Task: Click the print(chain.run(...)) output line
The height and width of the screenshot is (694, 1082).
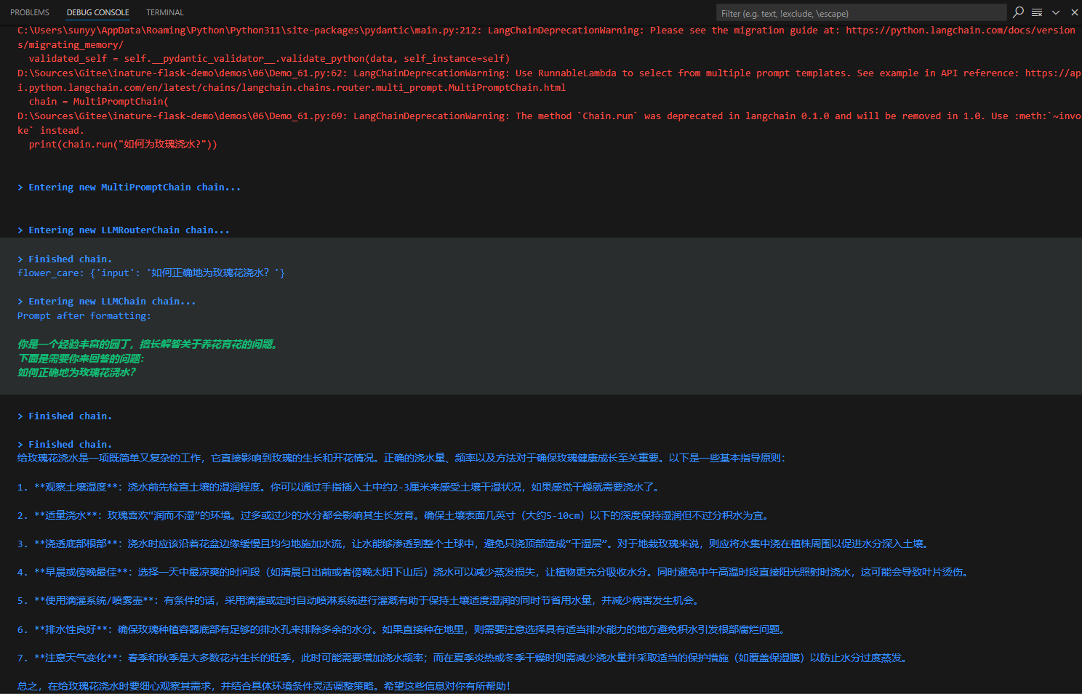Action: pos(123,145)
